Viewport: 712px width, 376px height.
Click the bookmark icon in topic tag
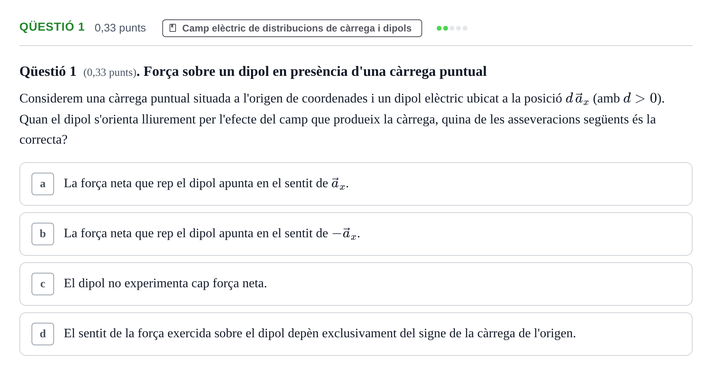pos(173,28)
